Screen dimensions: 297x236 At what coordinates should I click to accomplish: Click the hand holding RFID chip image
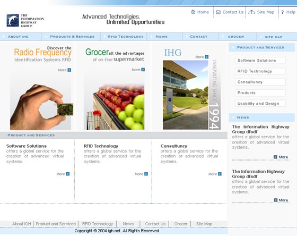41,106
